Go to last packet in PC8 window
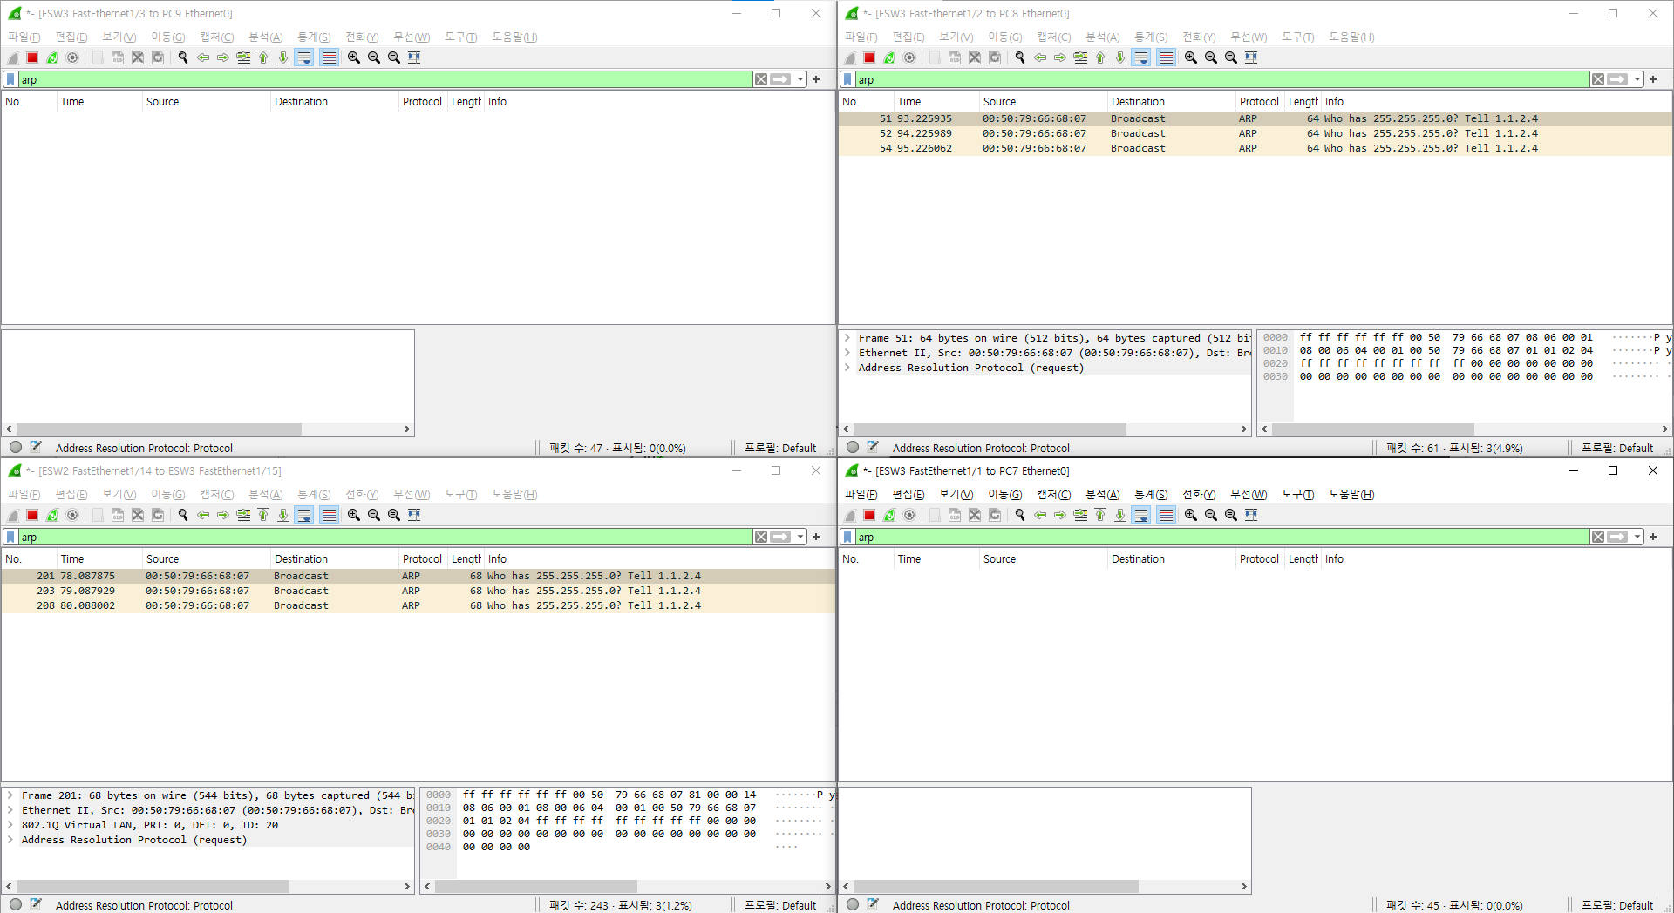 point(1120,57)
